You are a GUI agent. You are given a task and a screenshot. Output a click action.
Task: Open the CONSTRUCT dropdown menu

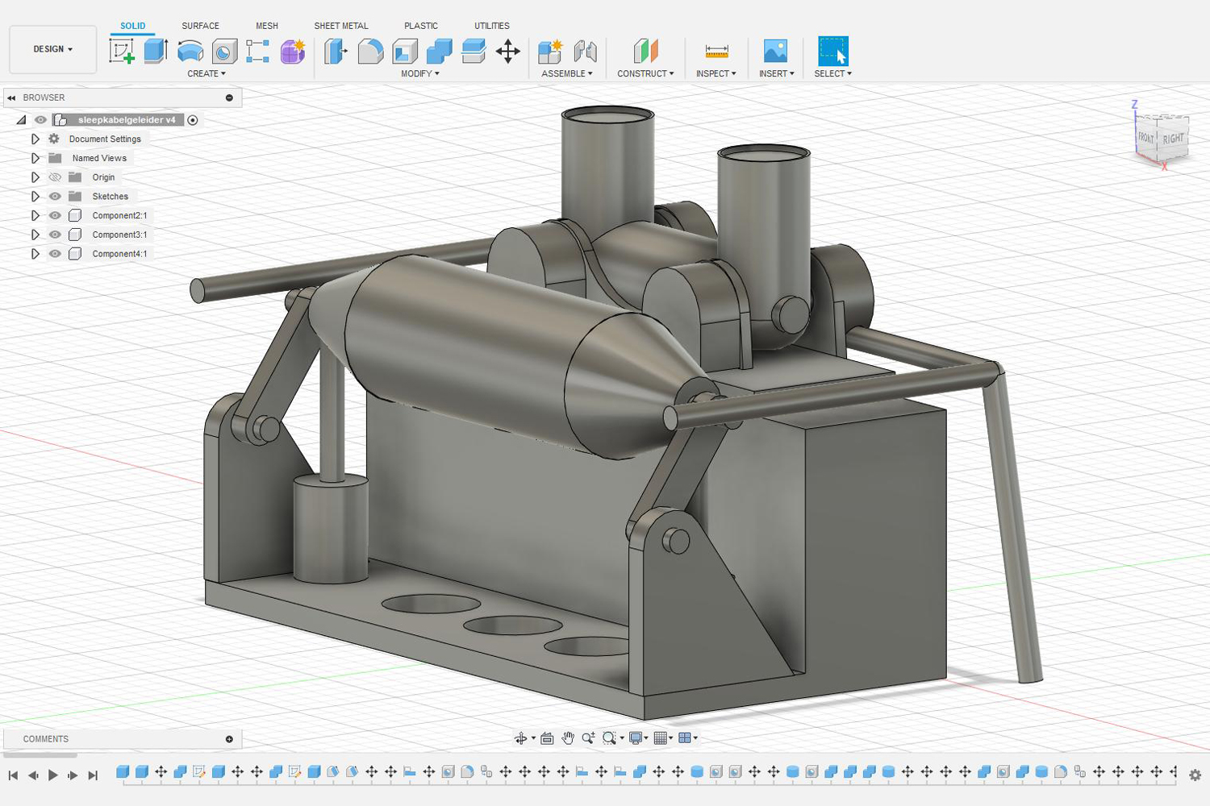coord(645,73)
